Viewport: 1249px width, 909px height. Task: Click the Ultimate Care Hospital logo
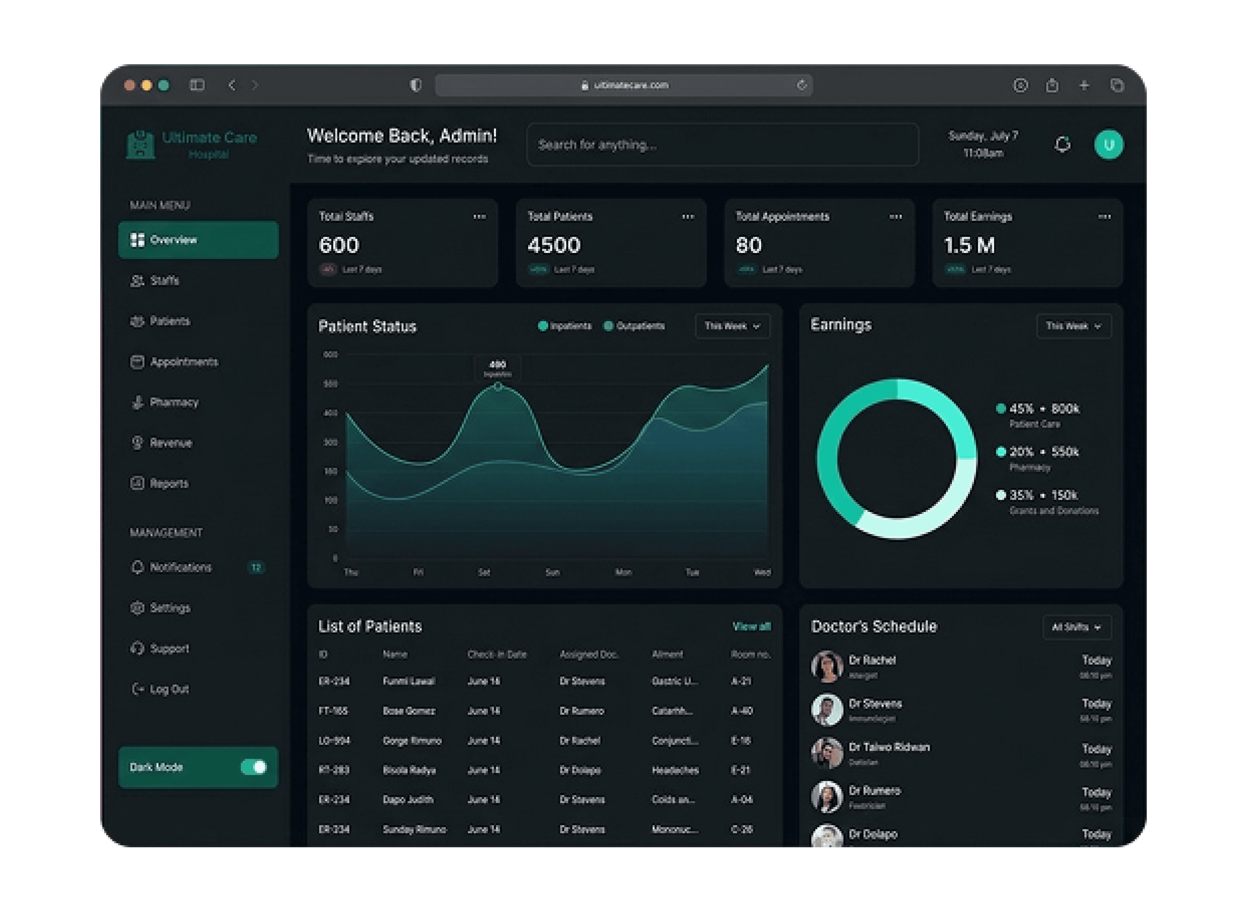(x=192, y=144)
